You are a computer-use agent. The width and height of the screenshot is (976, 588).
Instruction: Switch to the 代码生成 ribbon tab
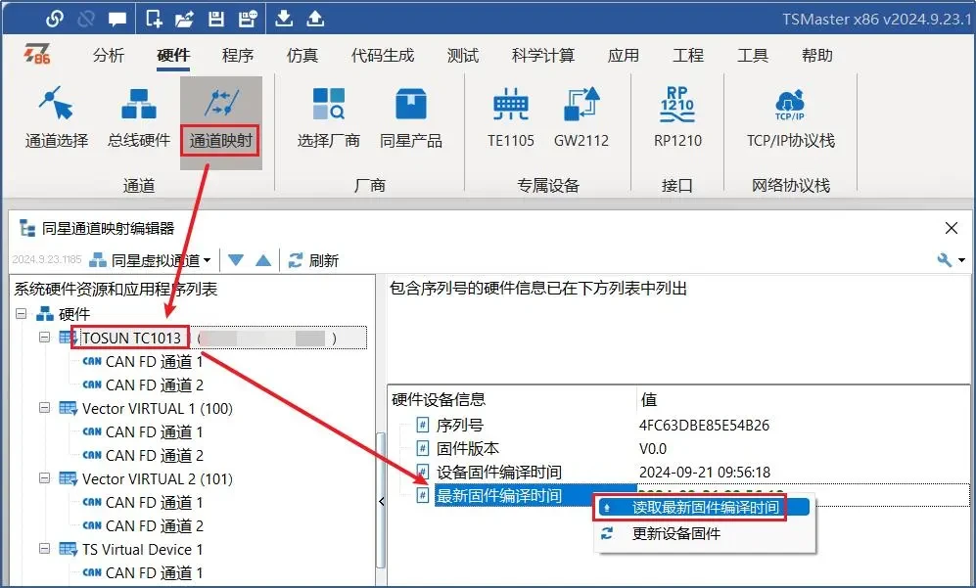(x=383, y=56)
